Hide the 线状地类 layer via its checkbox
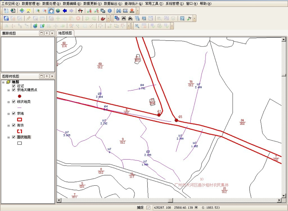 click(14, 102)
